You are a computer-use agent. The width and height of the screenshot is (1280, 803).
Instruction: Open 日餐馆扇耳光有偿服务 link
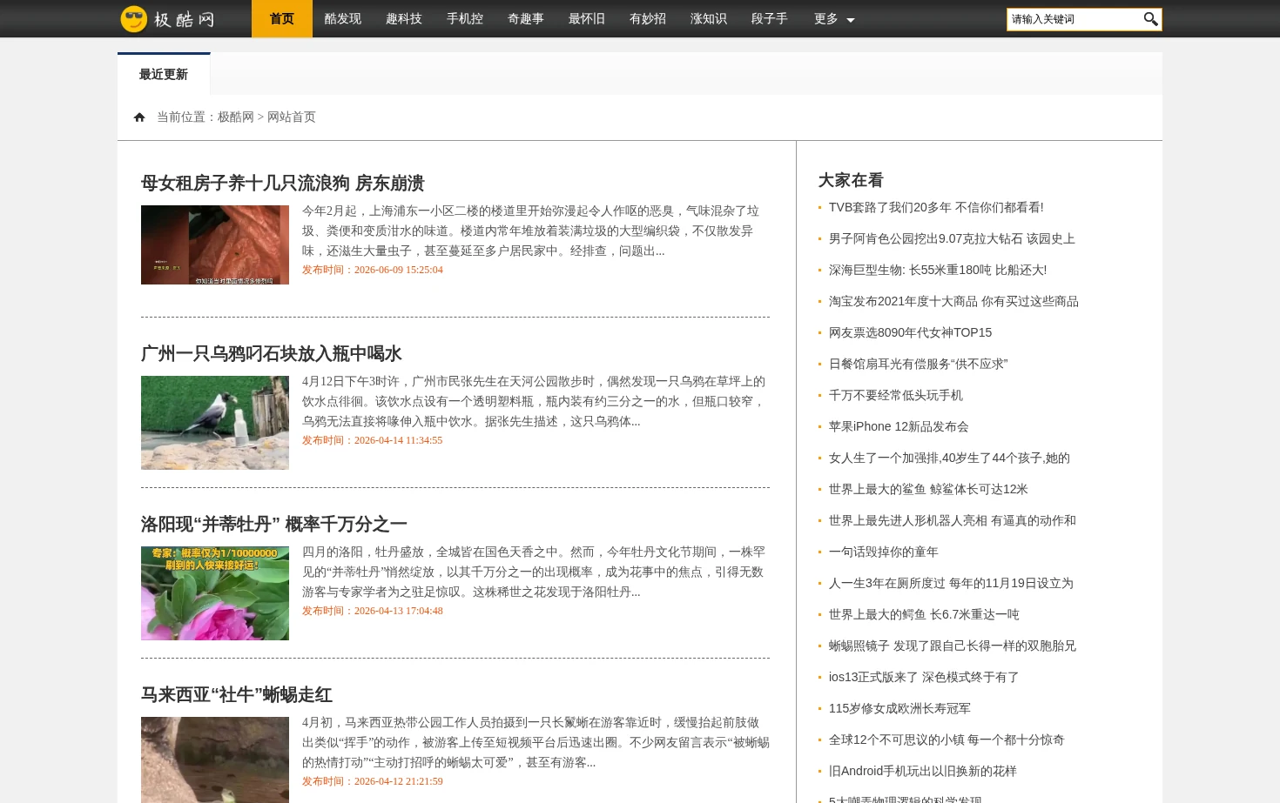coord(918,364)
